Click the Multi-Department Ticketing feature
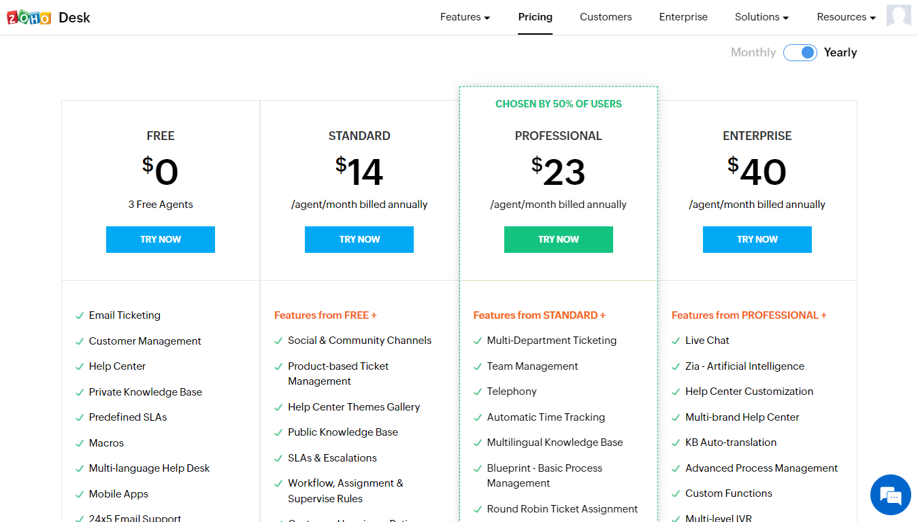Image resolution: width=918 pixels, height=522 pixels. tap(552, 341)
